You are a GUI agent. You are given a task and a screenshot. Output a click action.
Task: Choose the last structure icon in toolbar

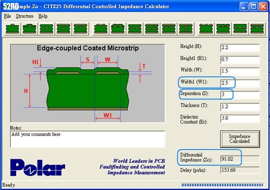(x=257, y=29)
